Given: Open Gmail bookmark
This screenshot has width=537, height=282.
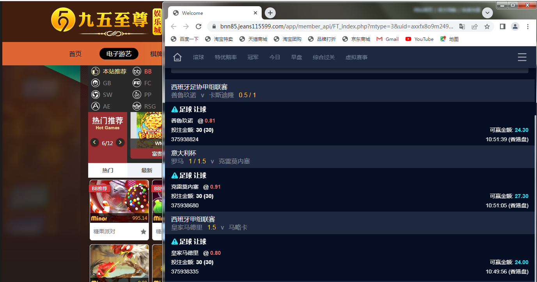Looking at the screenshot, I should (x=388, y=39).
